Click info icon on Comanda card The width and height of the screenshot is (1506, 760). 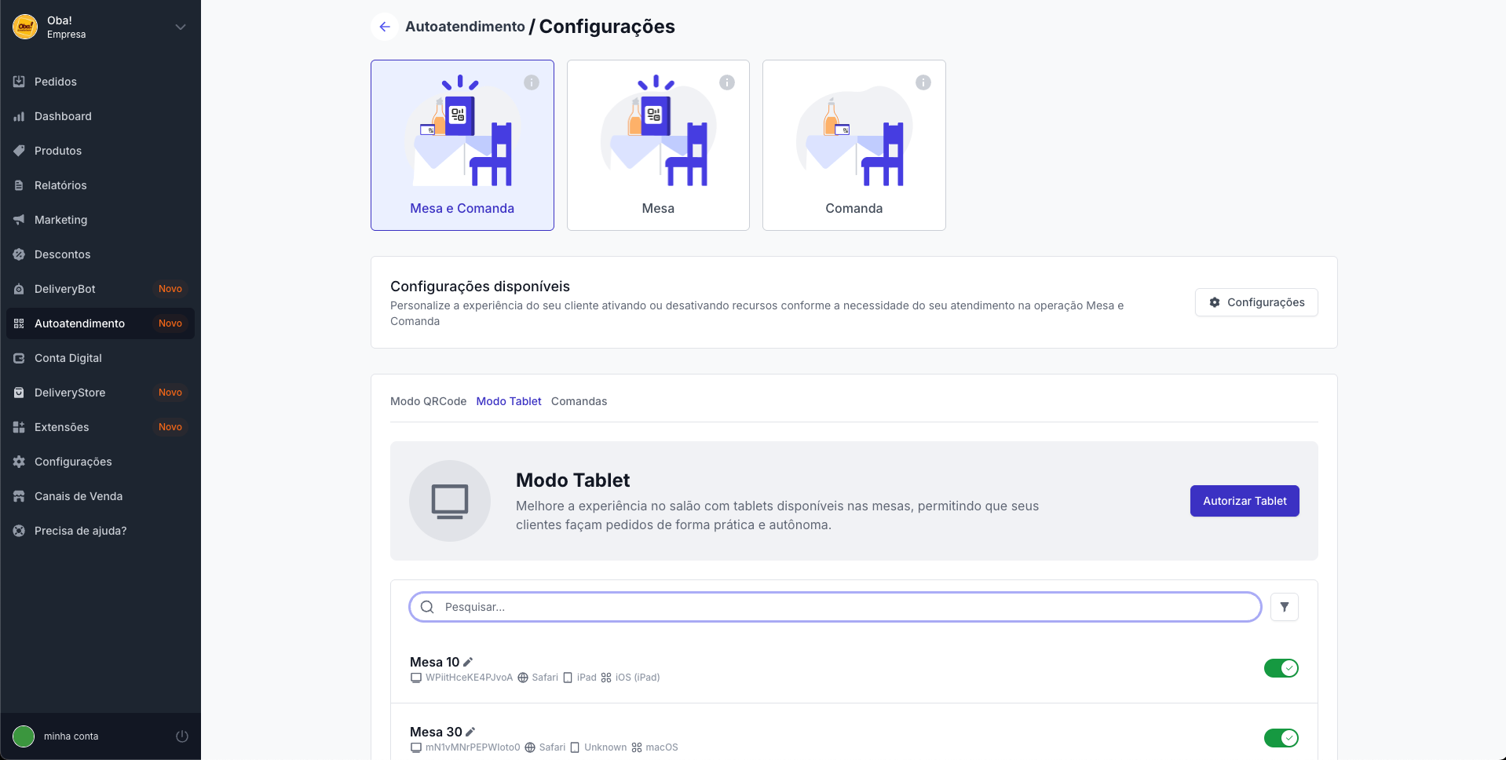pyautogui.click(x=923, y=82)
